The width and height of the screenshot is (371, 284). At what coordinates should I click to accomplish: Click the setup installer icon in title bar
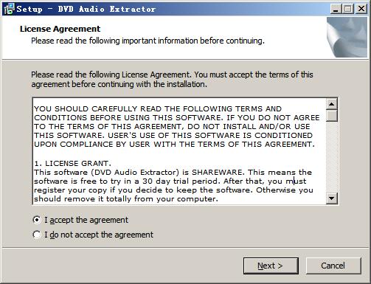click(x=9, y=9)
